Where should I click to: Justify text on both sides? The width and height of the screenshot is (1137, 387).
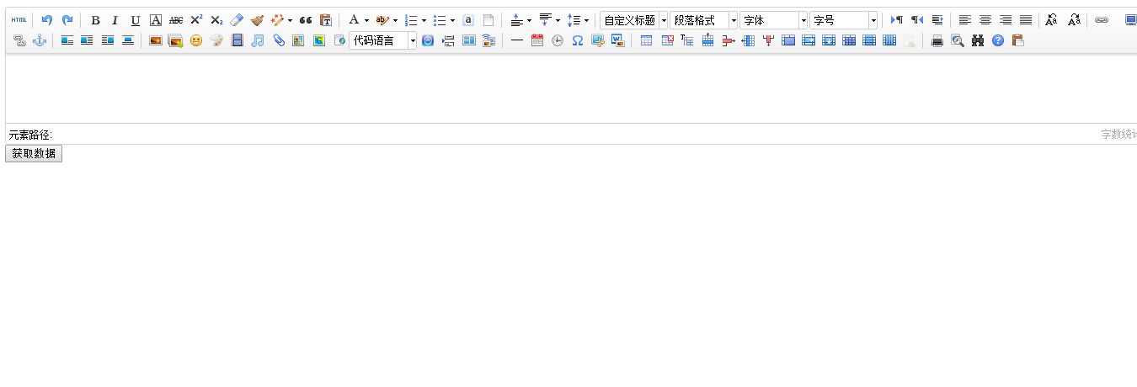pyautogui.click(x=1026, y=20)
